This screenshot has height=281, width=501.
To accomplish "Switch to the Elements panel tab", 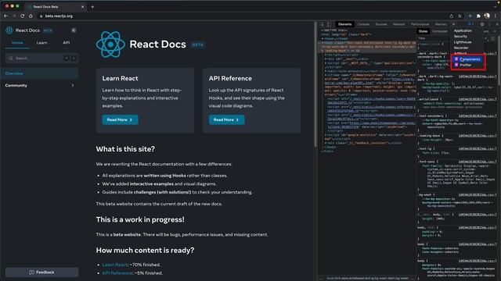I will (344, 24).
